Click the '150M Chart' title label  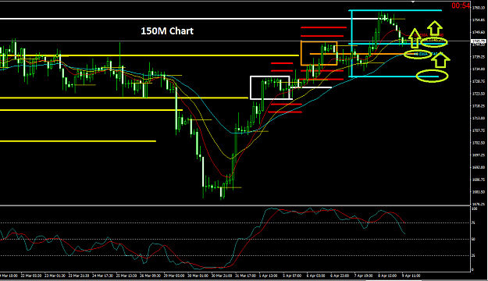(167, 30)
